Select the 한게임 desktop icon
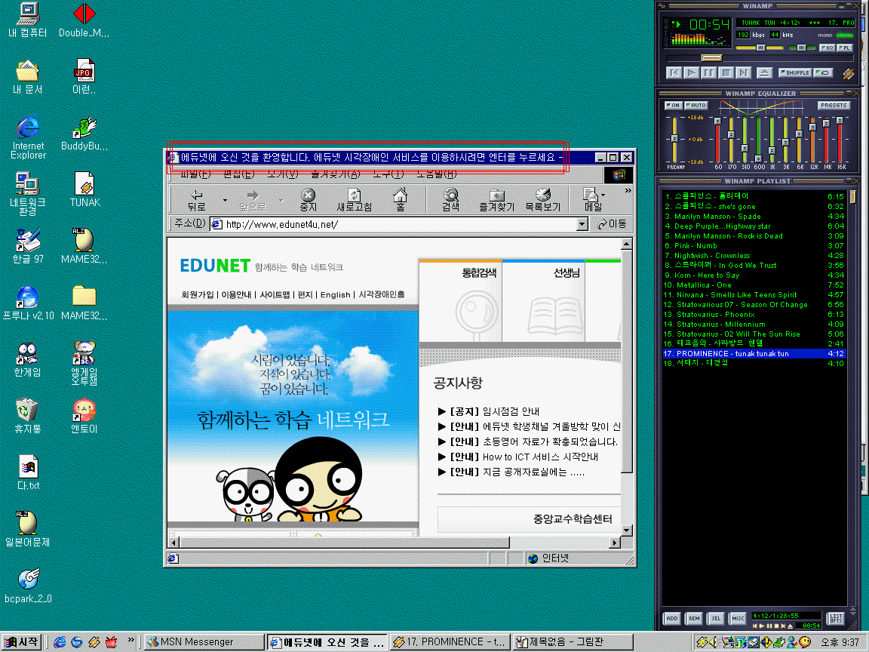This screenshot has width=869, height=652. (x=27, y=359)
